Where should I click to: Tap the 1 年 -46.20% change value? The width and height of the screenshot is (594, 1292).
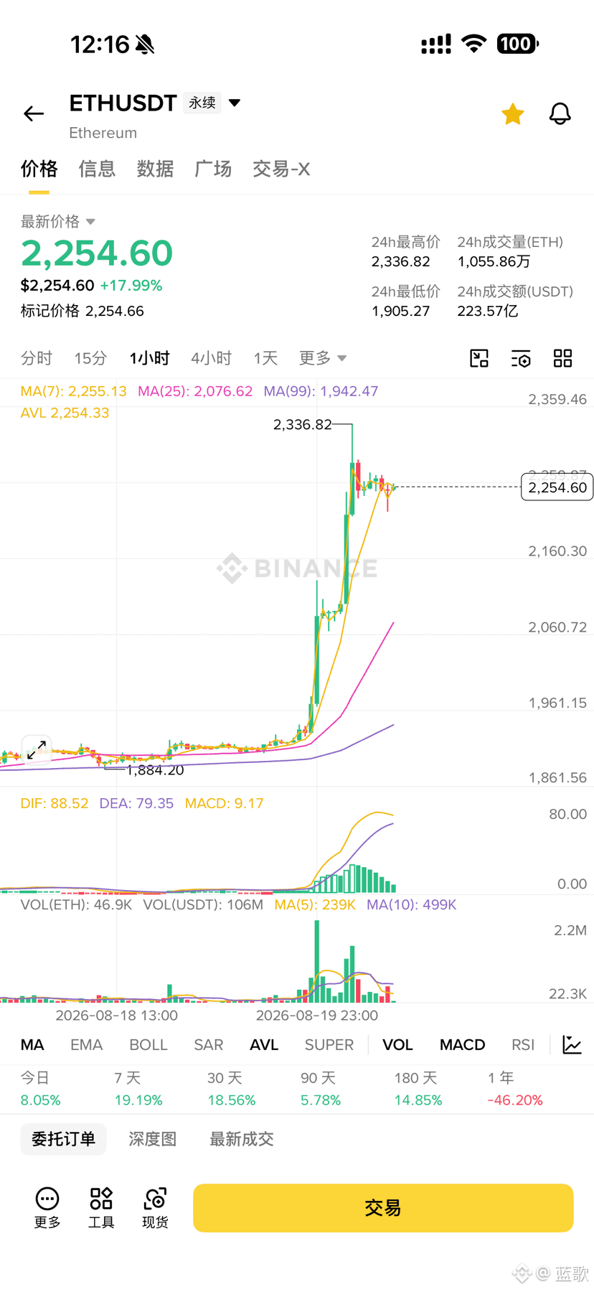pos(515,1100)
